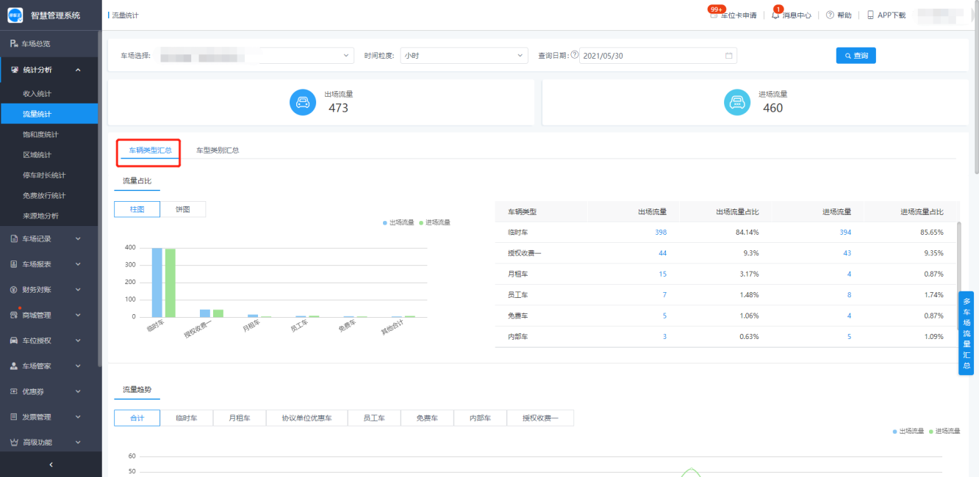Click the APP download phone icon

870,15
